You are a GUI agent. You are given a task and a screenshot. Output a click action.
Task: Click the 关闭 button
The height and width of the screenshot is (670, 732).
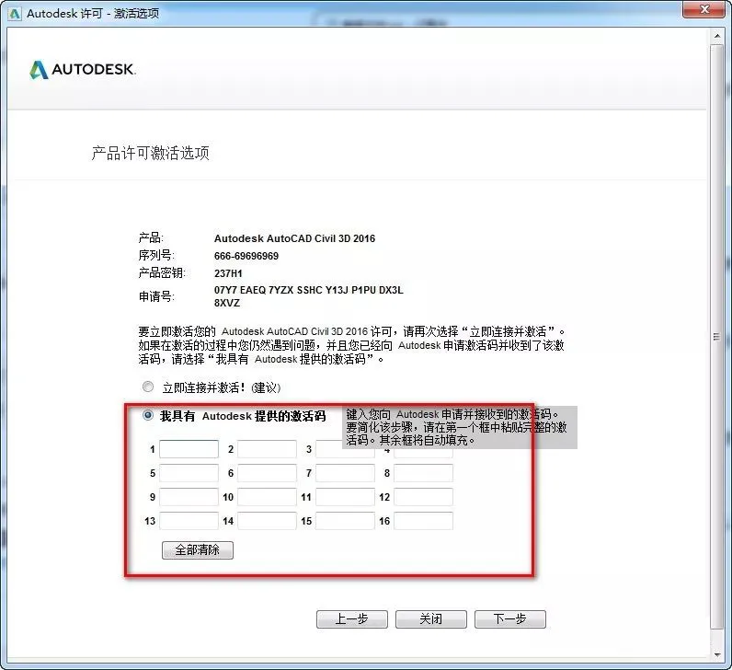[x=431, y=619]
